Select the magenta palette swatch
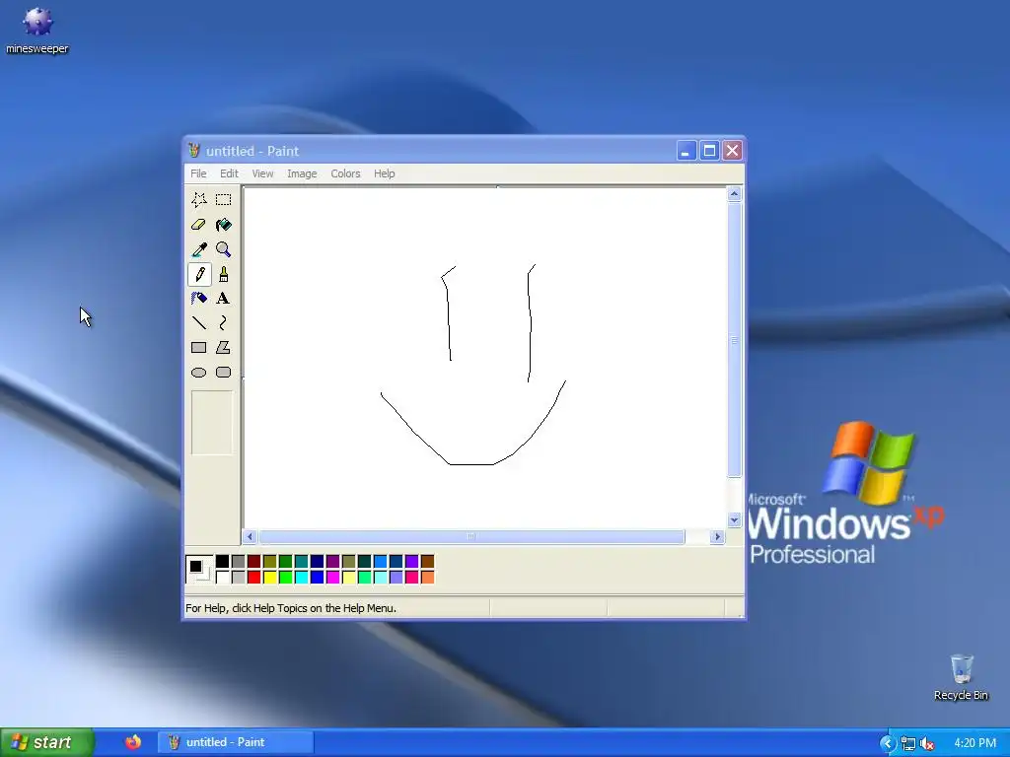Viewport: 1010px width, 757px height. pos(333,577)
